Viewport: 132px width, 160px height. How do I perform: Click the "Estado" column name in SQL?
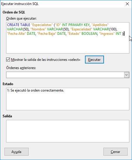coord(74,34)
